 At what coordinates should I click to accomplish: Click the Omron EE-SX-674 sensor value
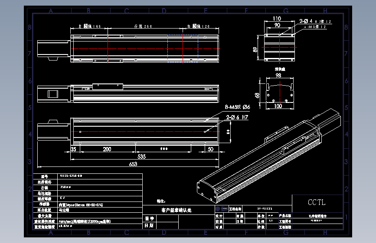81,205
